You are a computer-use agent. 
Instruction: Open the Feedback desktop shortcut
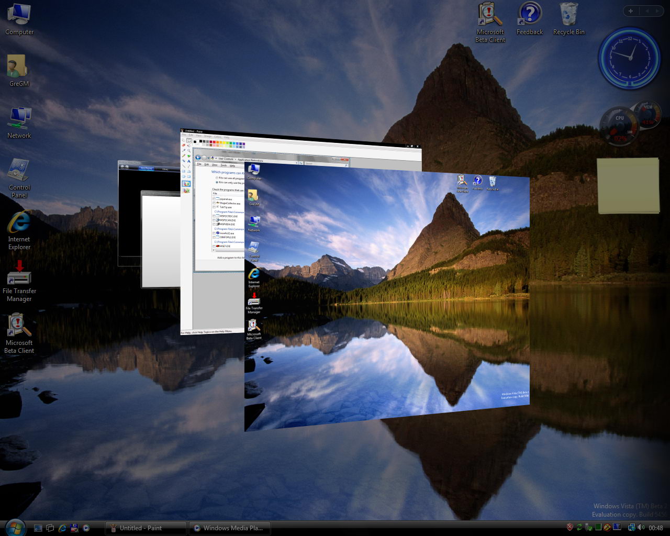click(530, 19)
